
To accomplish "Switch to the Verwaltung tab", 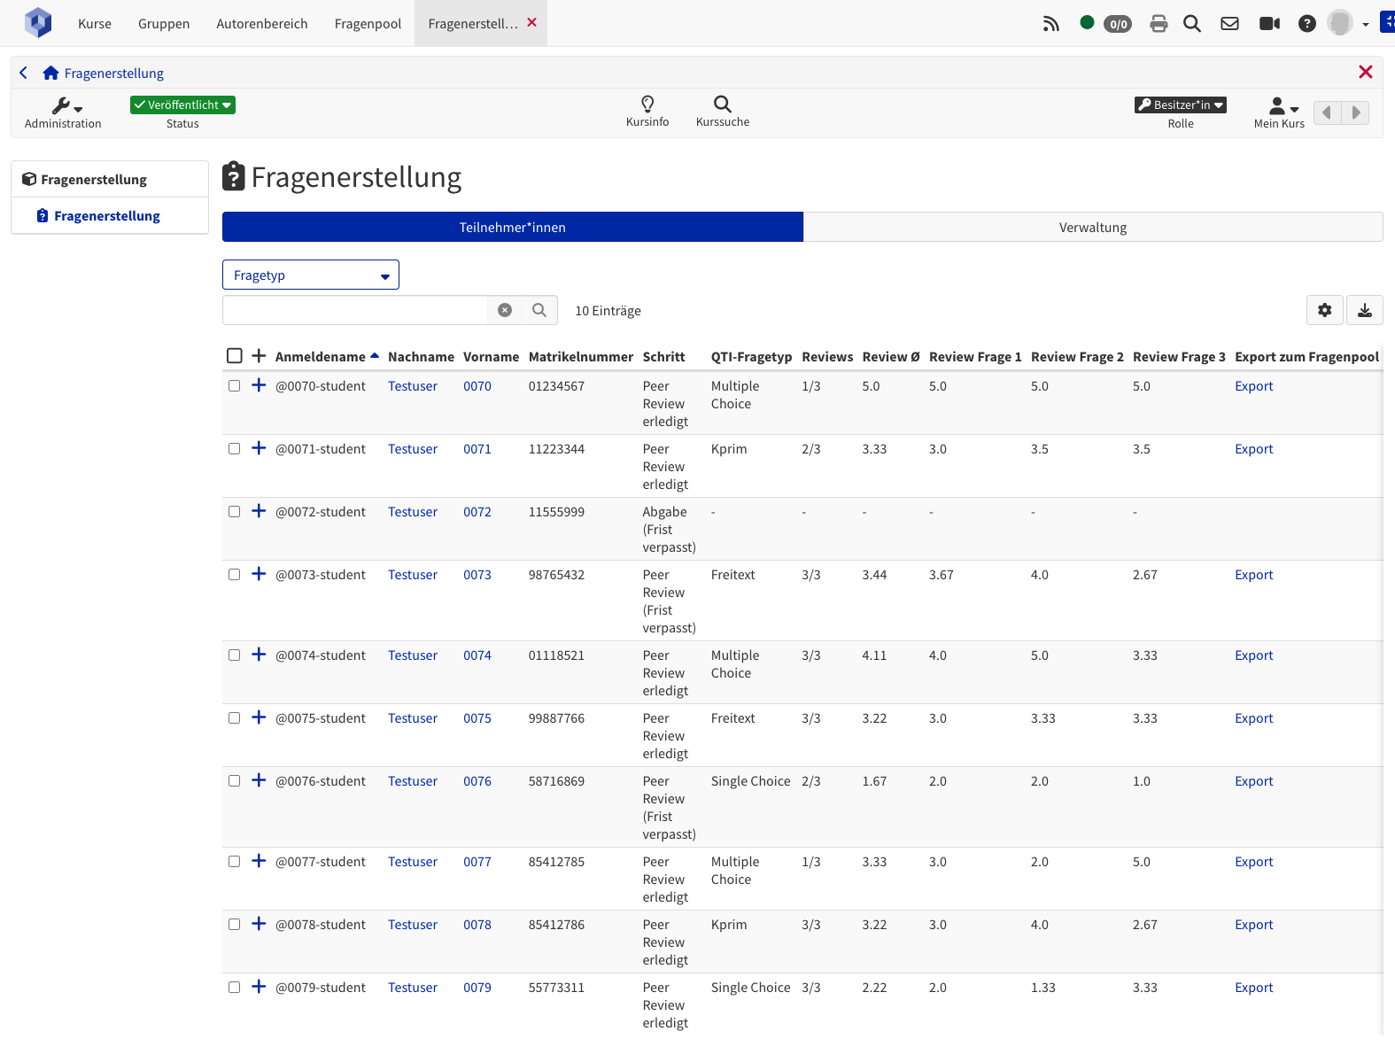I will point(1092,228).
